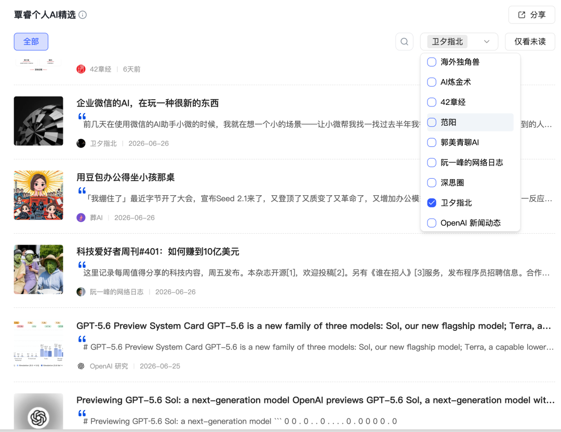This screenshot has width=561, height=432.
Task: Click the search magnifier icon
Action: pos(404,42)
